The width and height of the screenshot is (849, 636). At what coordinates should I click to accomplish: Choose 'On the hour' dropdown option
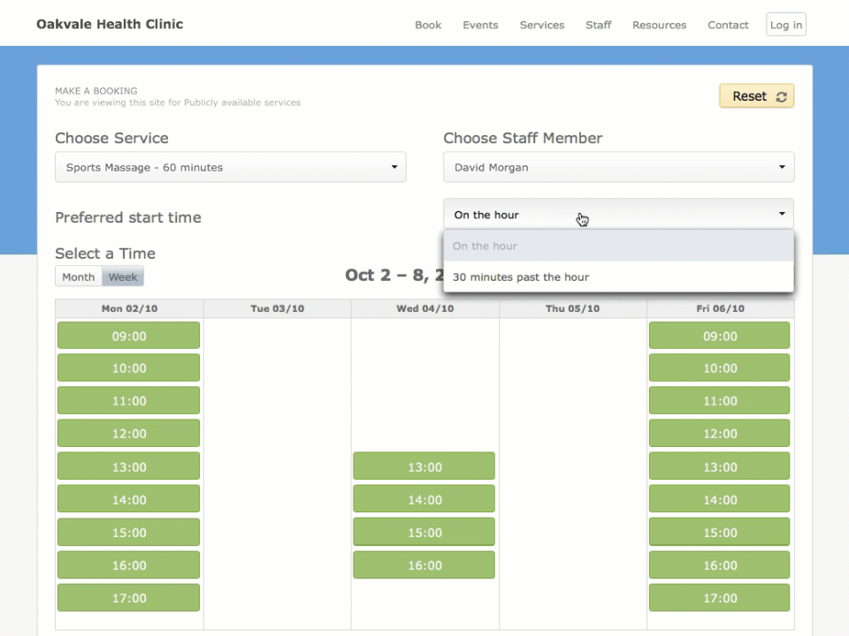coord(618,246)
